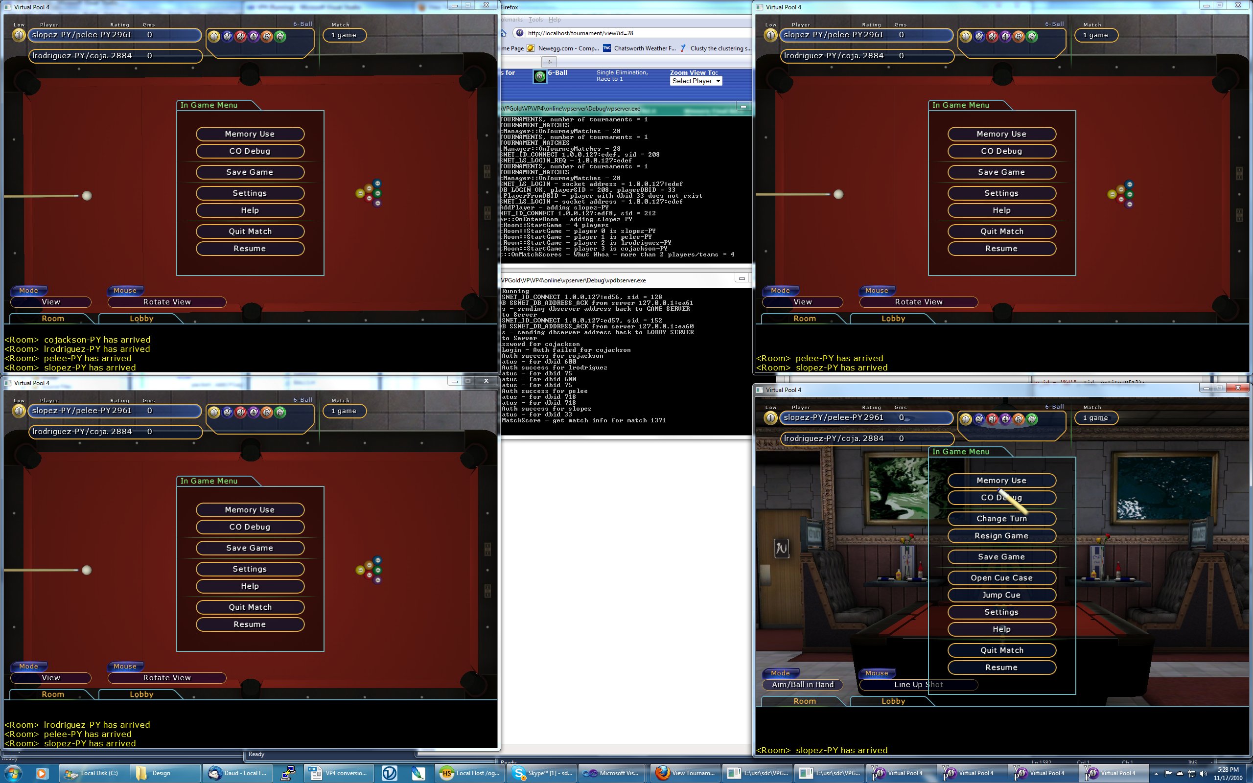Click orange 5-ball icon in bottom-left window rack

[267, 412]
